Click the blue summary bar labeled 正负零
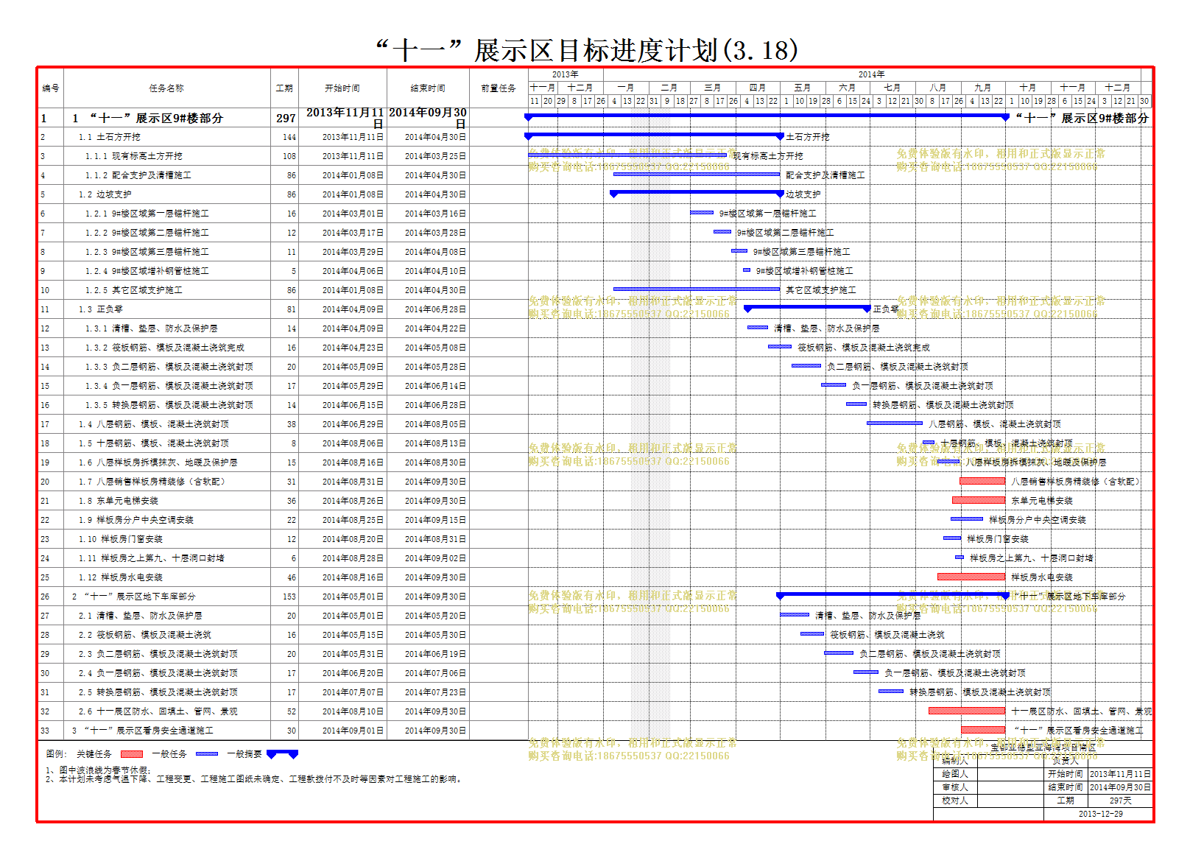Image resolution: width=1190 pixels, height=858 pixels. [807, 308]
